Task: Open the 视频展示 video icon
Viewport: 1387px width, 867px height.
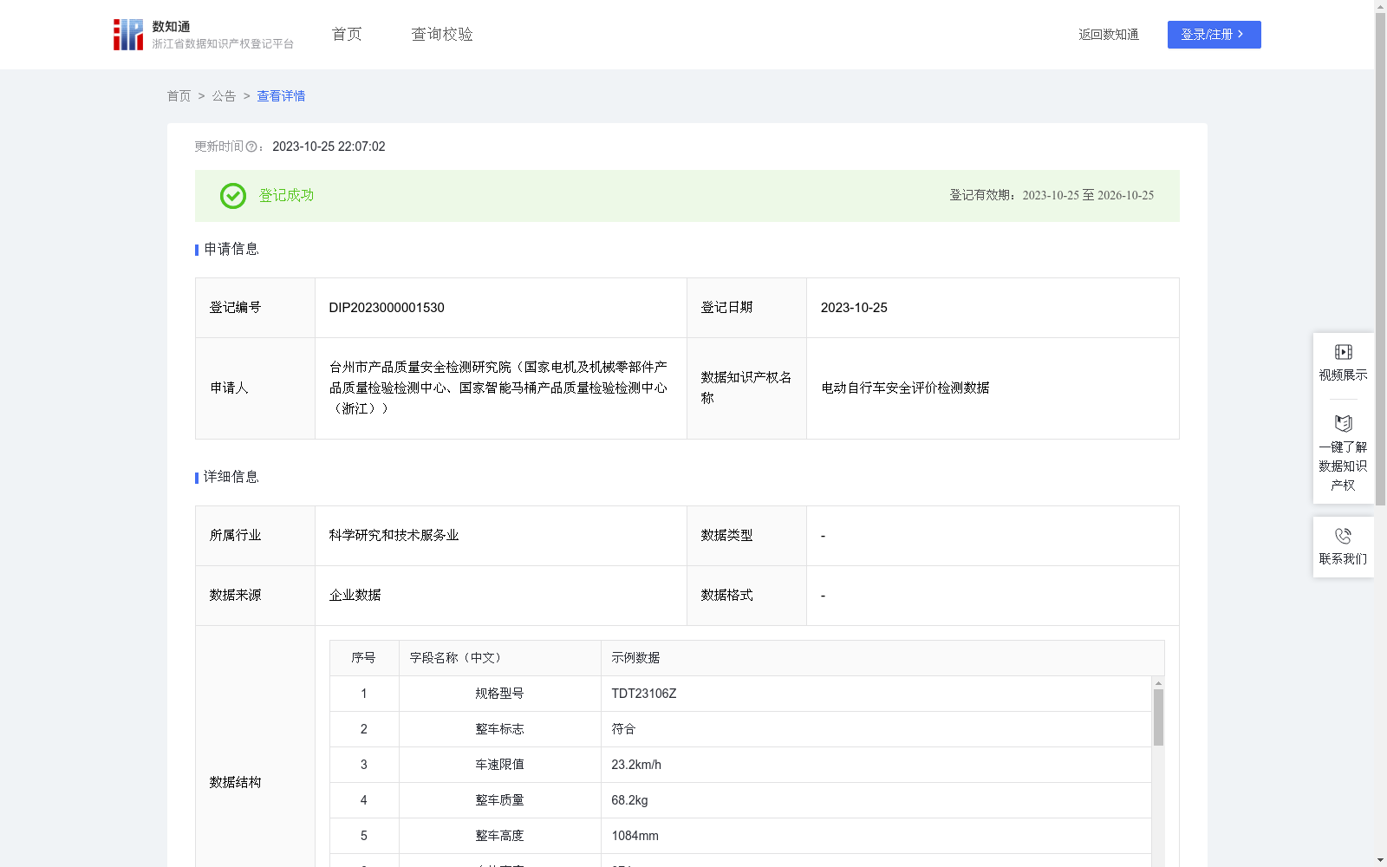Action: 1344,352
